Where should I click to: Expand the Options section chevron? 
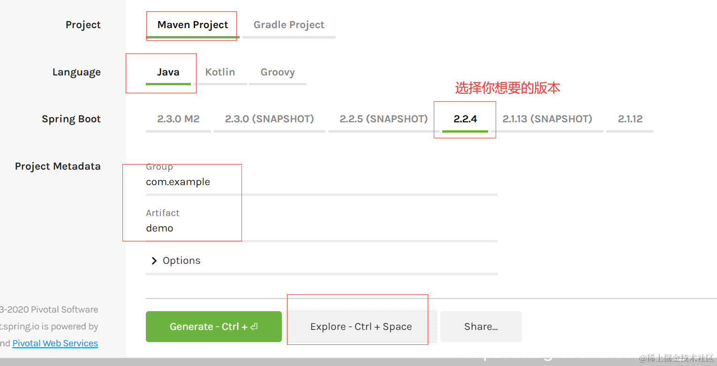click(154, 261)
